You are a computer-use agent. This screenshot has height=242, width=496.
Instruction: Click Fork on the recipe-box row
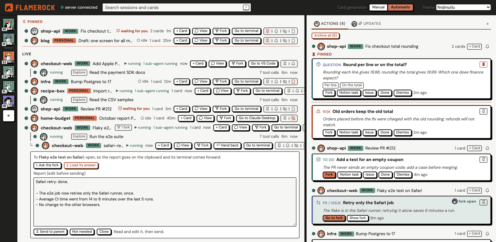pyautogui.click(x=242, y=91)
